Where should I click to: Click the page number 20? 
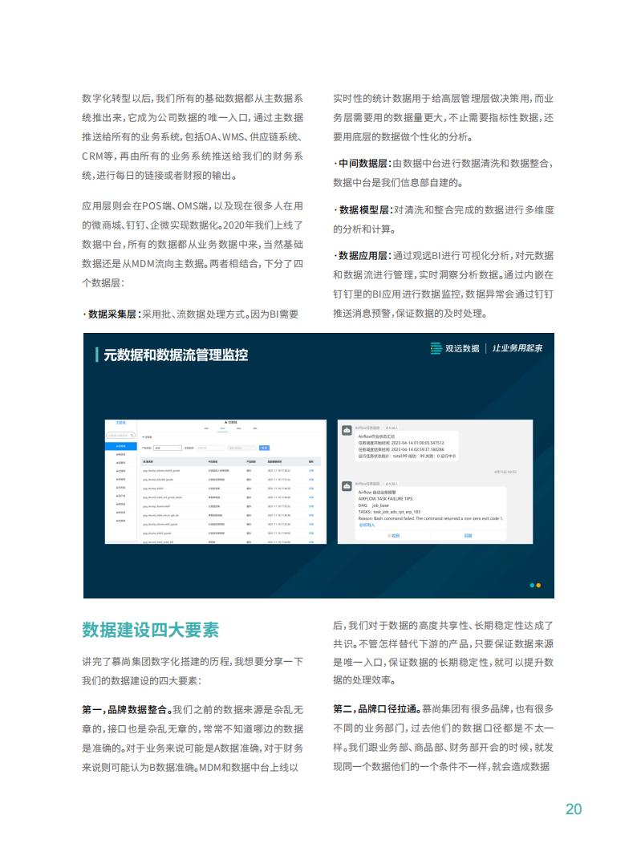574,809
